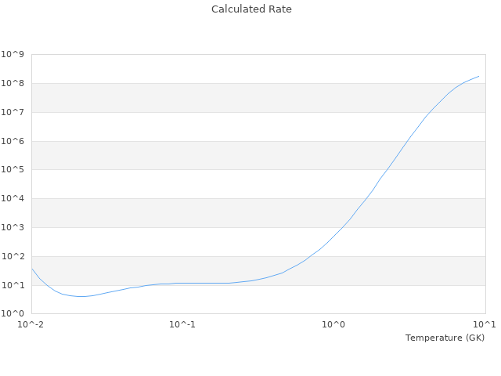Click the rate curve's leftmost starting point

[32, 269]
